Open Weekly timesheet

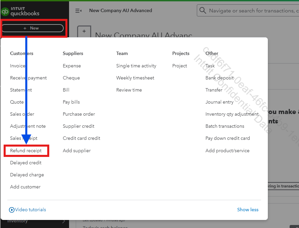coord(135,78)
